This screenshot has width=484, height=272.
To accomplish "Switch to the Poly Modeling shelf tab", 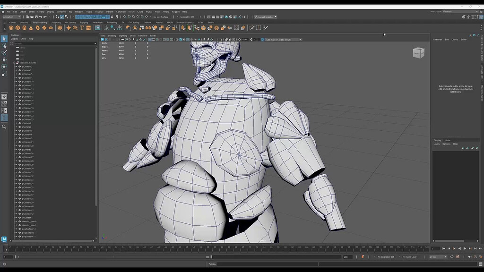I will tap(40, 23).
